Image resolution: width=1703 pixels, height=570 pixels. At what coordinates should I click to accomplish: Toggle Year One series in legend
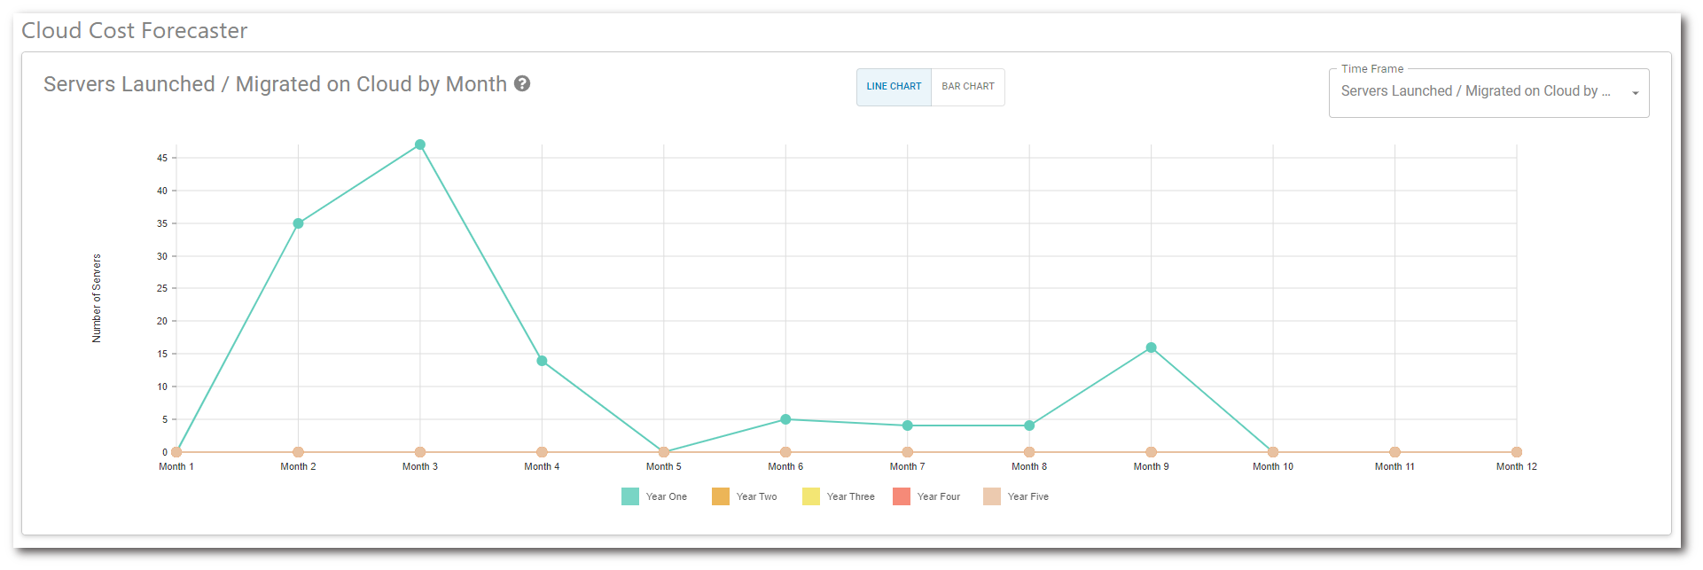tap(666, 496)
